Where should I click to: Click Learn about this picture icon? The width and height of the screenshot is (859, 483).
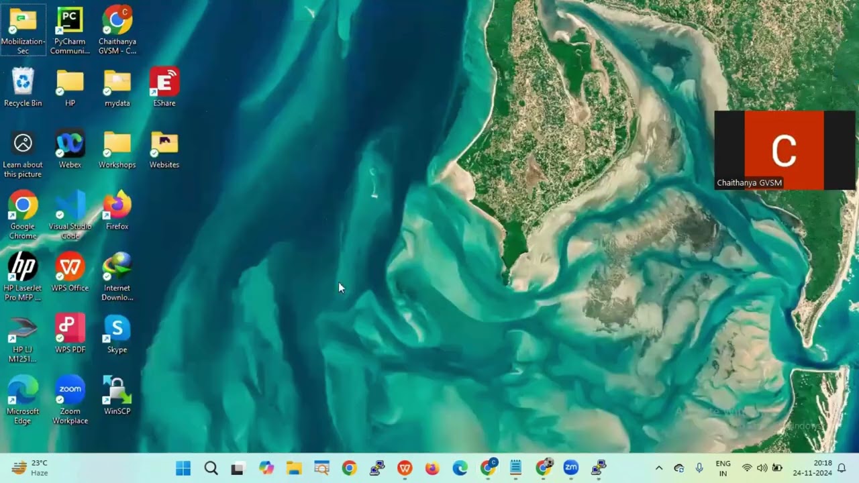(x=23, y=154)
